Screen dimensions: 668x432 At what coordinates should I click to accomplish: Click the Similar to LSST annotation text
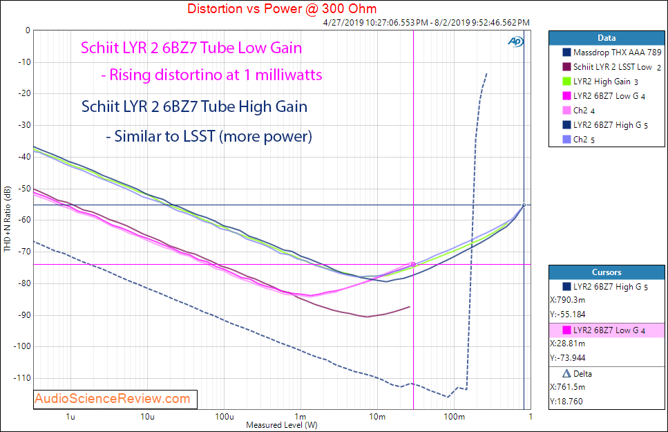(x=209, y=136)
